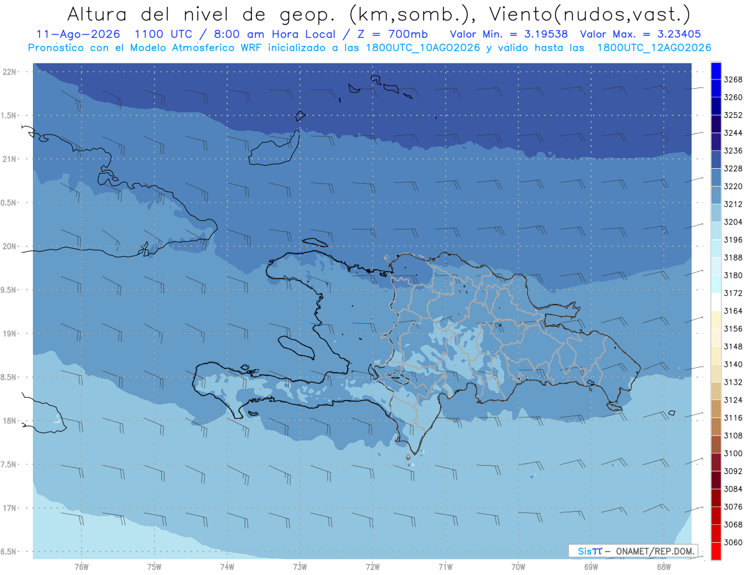The width and height of the screenshot is (745, 575).
Task: Click the '73W' longitude label
Action: pos(300,566)
